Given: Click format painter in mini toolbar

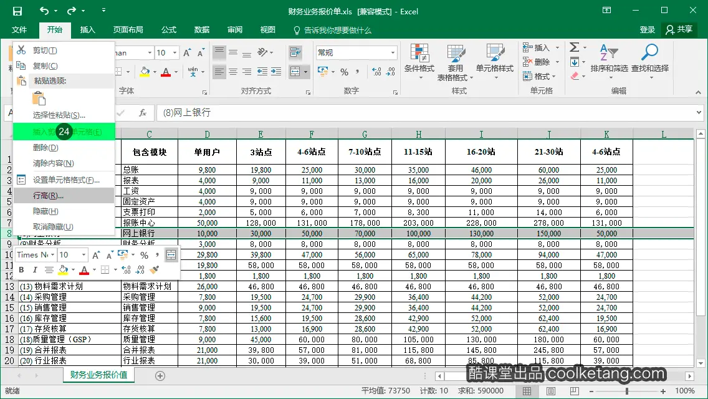Looking at the screenshot, I should pyautogui.click(x=155, y=270).
